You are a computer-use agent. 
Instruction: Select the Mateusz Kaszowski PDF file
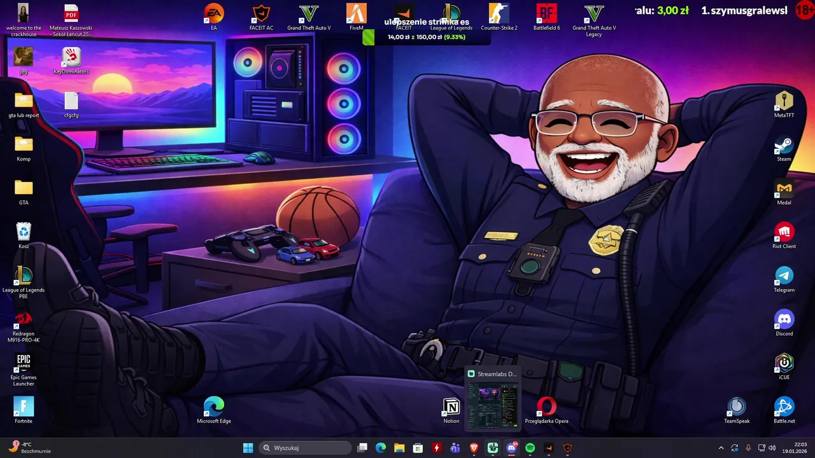[x=71, y=20]
